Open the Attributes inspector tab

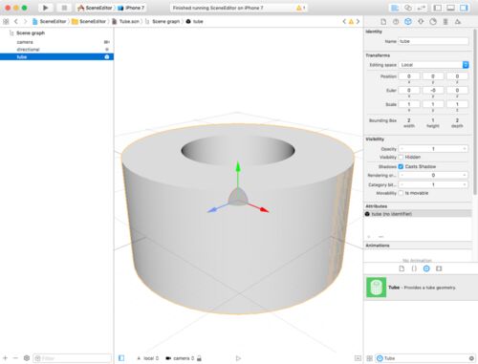[421, 22]
